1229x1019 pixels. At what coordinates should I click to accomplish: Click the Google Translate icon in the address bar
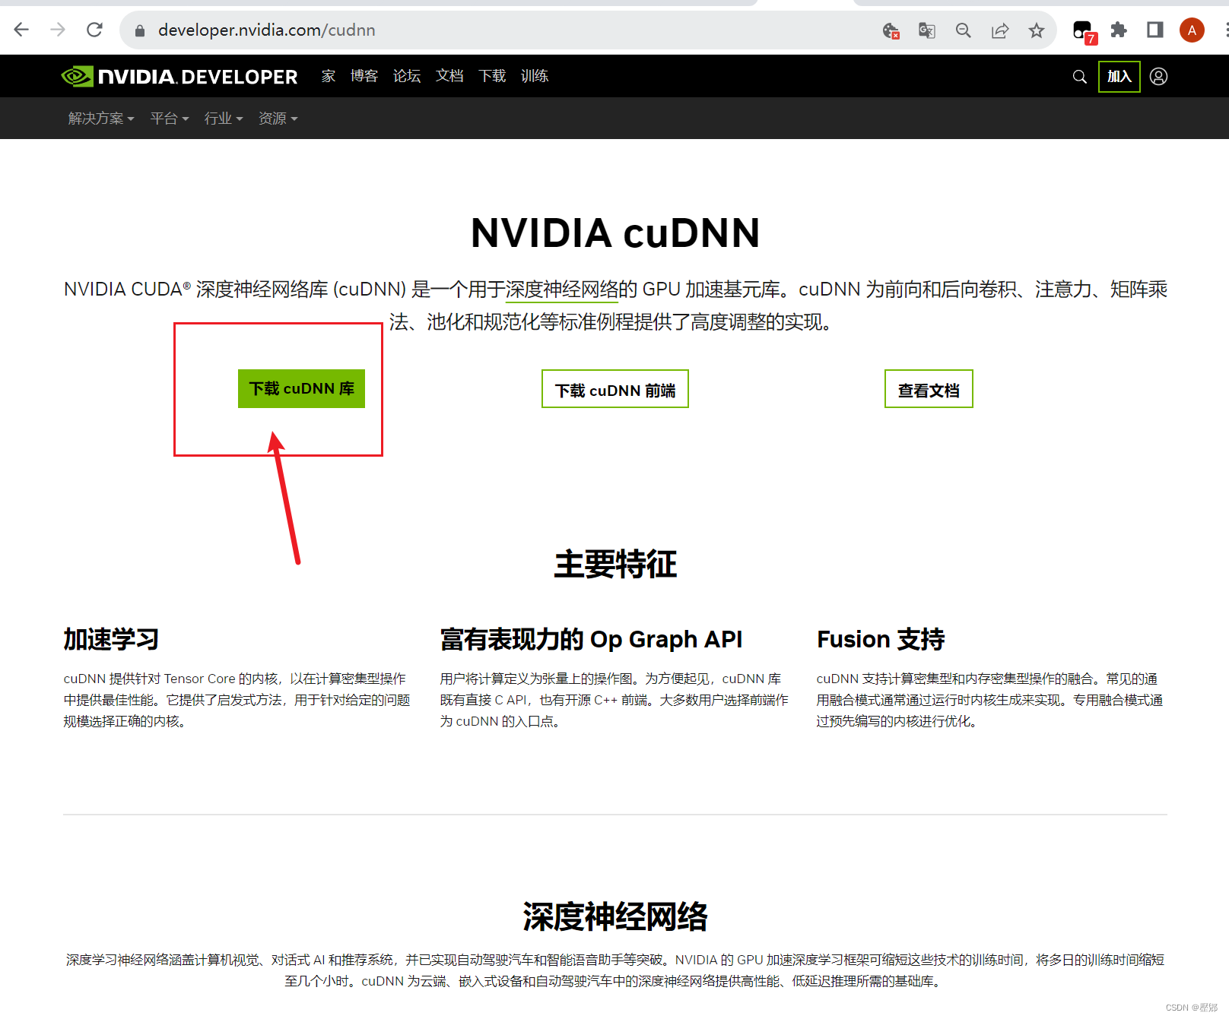click(x=926, y=30)
